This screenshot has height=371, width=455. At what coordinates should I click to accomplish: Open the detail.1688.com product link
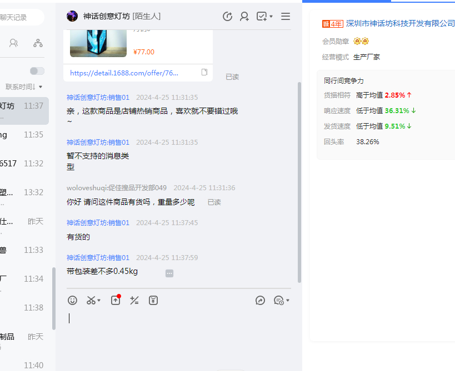click(124, 73)
